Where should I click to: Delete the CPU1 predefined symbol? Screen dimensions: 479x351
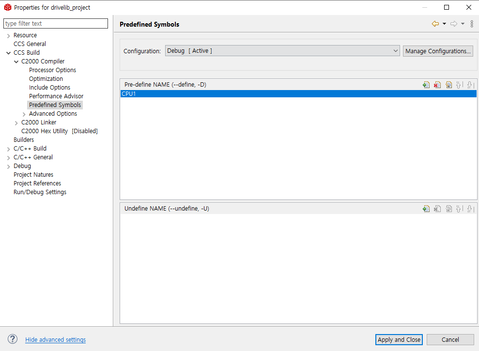click(437, 85)
